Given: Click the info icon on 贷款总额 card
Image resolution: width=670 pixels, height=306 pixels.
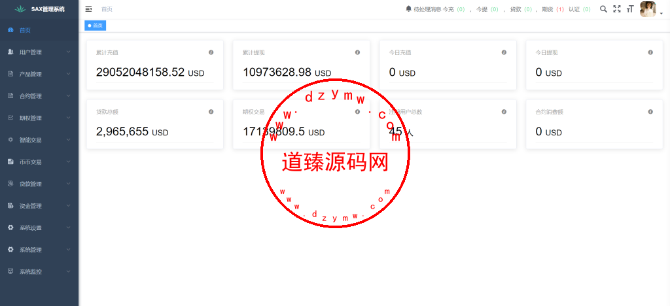Looking at the screenshot, I should coord(211,112).
